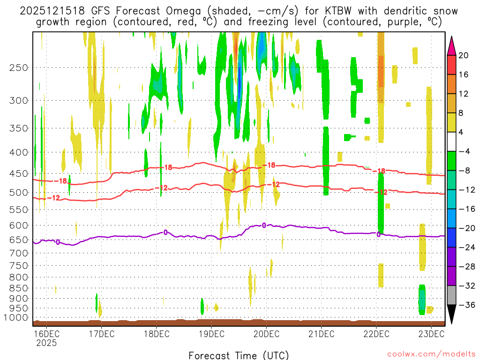Viewport: 480px width, 360px height.
Task: Click the 'Forecast Time (UTC)' axis label
Action: (239, 355)
